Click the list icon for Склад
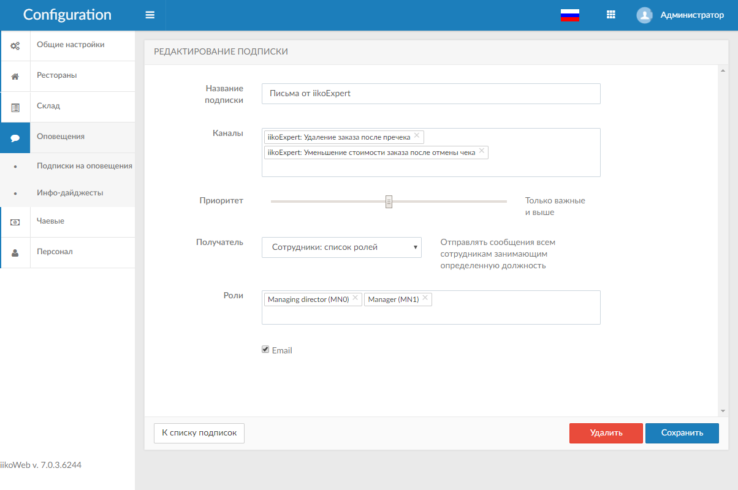Viewport: 738px width, 490px height. click(15, 107)
